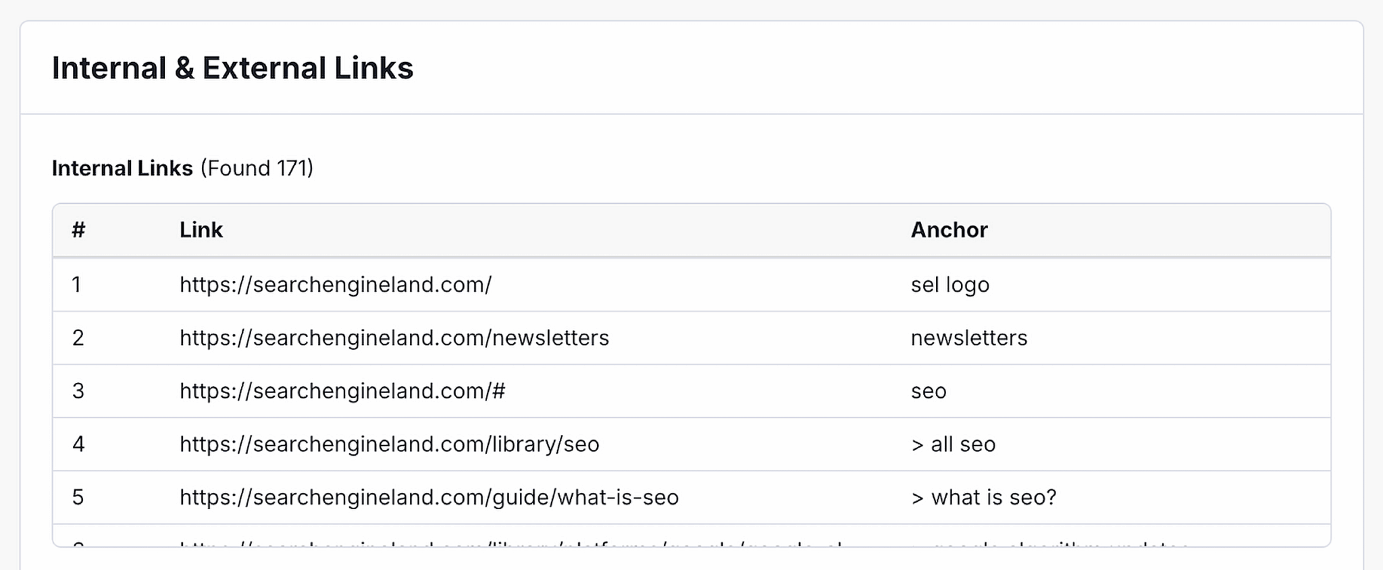Click row number 1 in the table

(77, 284)
